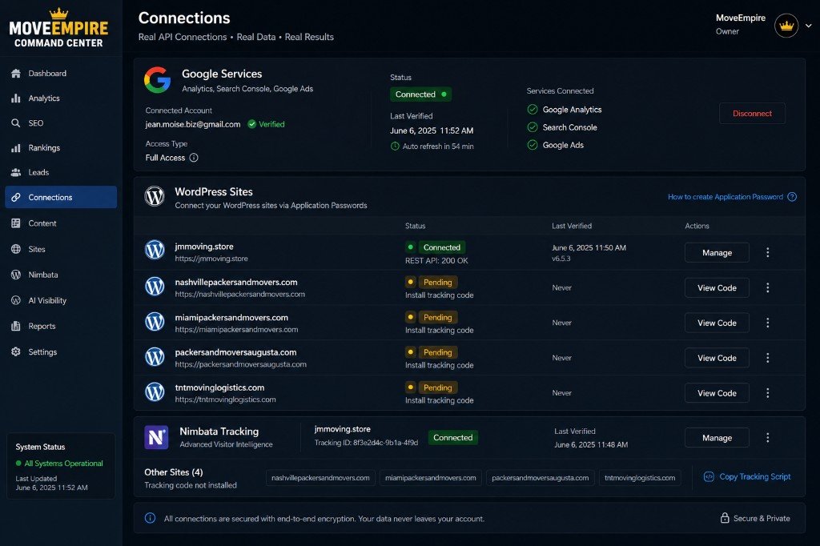The image size is (820, 546).
Task: Click the jean.moise.biz@gmail.com account text
Action: click(193, 124)
